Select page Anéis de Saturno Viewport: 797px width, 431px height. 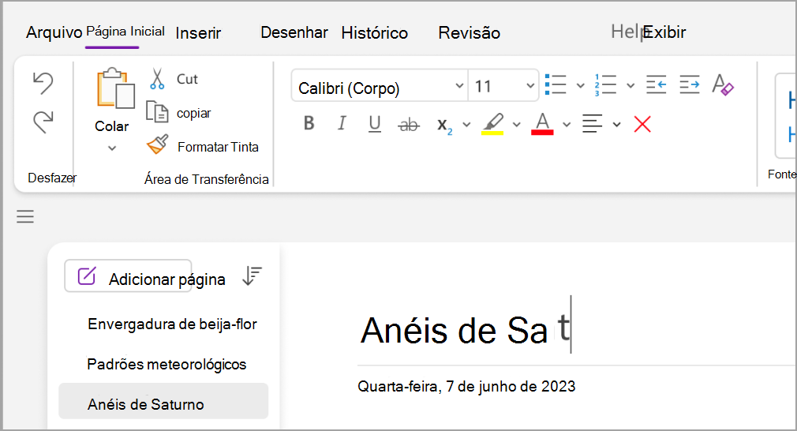[x=163, y=402]
